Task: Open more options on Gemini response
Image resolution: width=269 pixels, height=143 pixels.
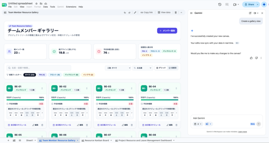Action: click(x=261, y=58)
